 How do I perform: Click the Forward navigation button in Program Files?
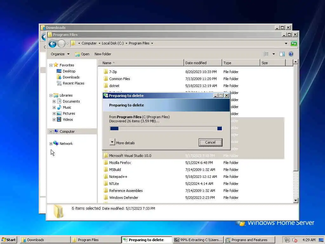(61, 44)
